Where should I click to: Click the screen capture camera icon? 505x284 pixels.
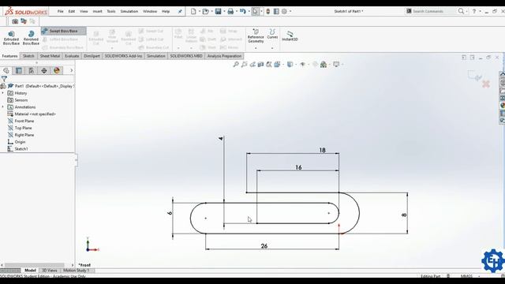(15, 21)
